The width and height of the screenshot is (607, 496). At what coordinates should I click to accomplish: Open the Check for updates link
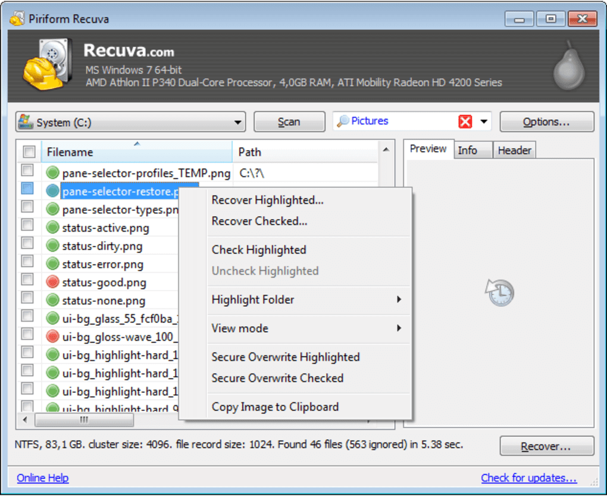pos(528,478)
